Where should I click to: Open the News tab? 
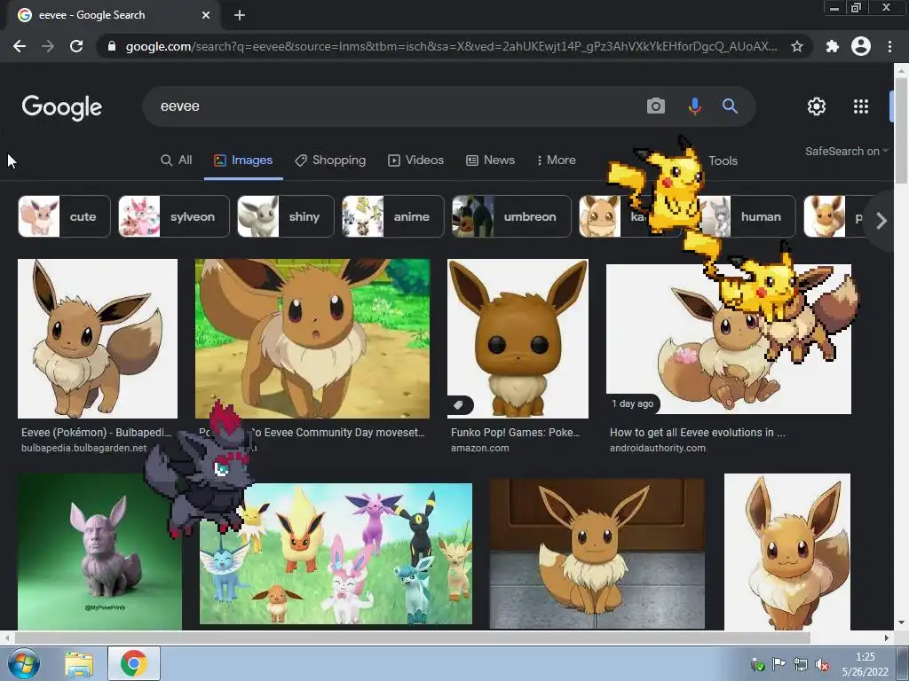click(490, 160)
